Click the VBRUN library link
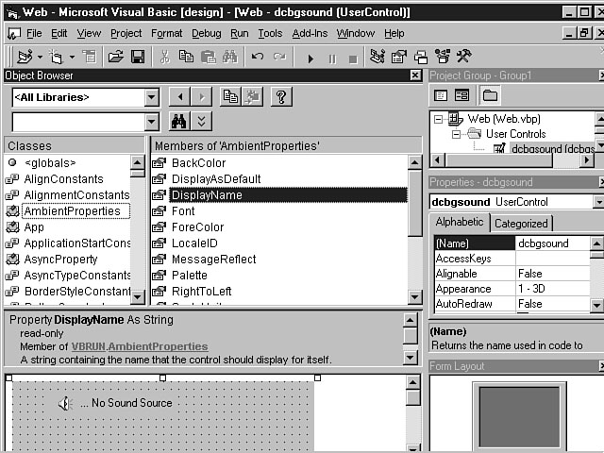The width and height of the screenshot is (604, 453). [x=86, y=347]
